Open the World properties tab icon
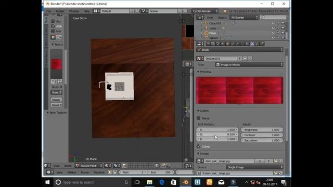Screen dimensions: 333x187 pos(223,44)
